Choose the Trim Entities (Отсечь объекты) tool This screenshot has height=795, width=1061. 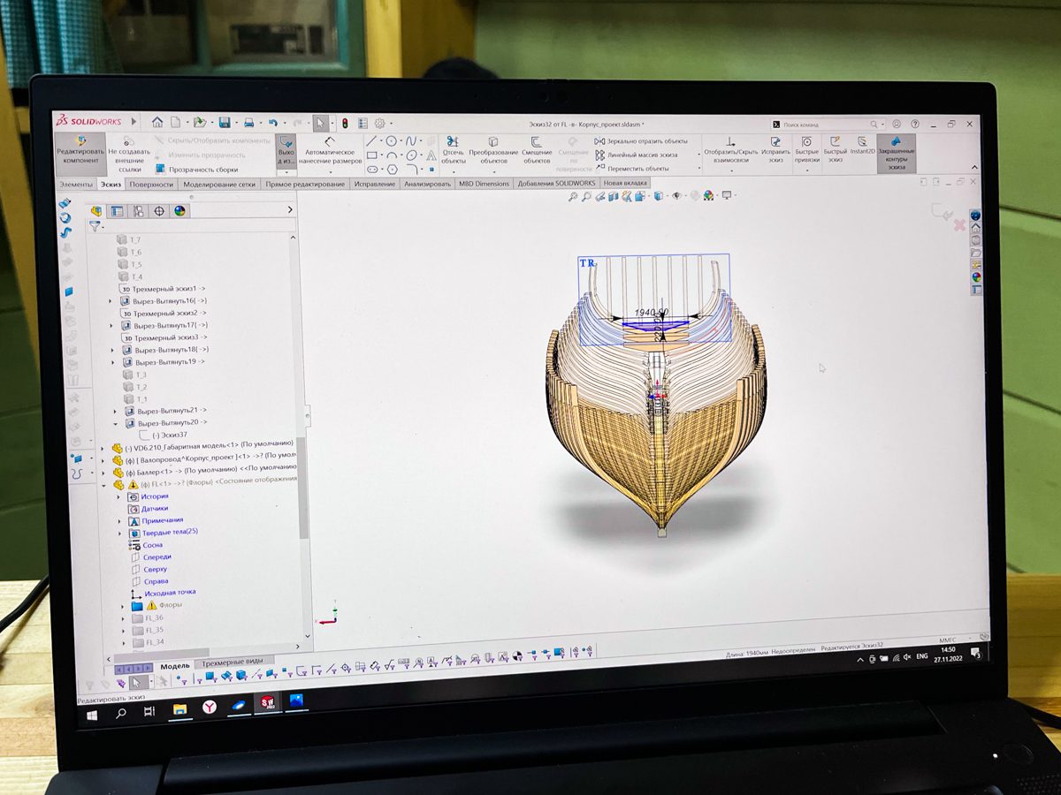[453, 148]
